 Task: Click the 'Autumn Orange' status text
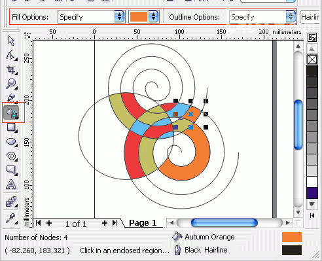point(209,237)
